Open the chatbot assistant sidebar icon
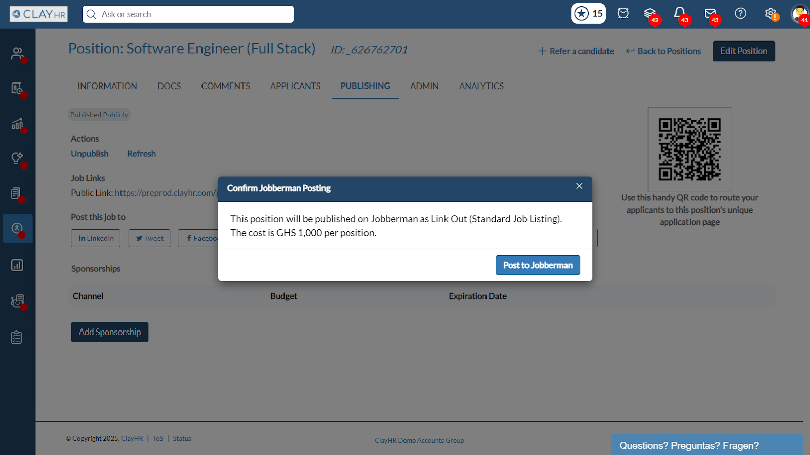810x455 pixels. [17, 301]
